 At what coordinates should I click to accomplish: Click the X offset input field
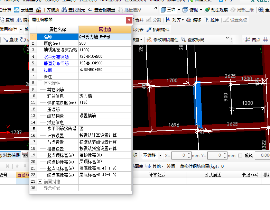tap(179, 156)
